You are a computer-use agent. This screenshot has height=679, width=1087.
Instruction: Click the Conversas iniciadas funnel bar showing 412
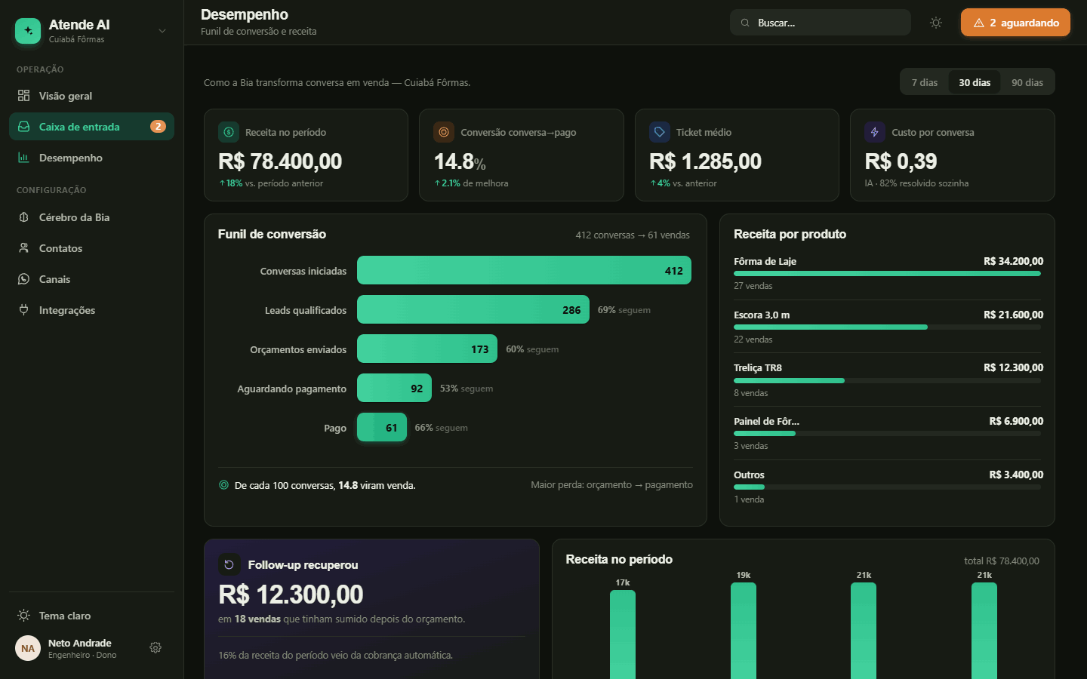(x=524, y=270)
